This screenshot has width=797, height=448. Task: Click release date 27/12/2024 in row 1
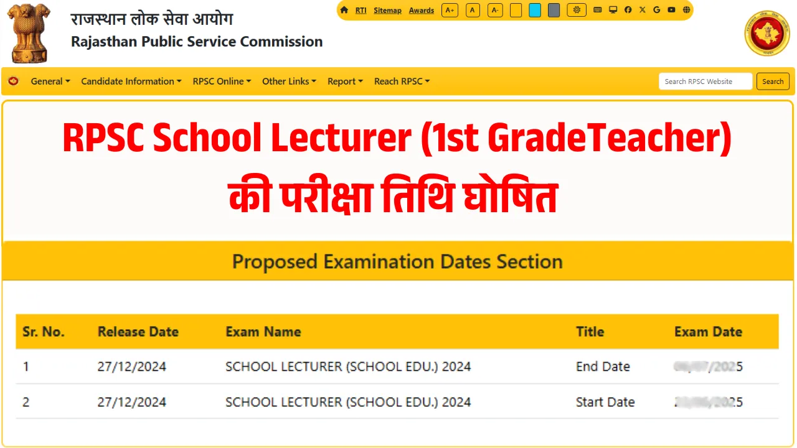(x=131, y=366)
